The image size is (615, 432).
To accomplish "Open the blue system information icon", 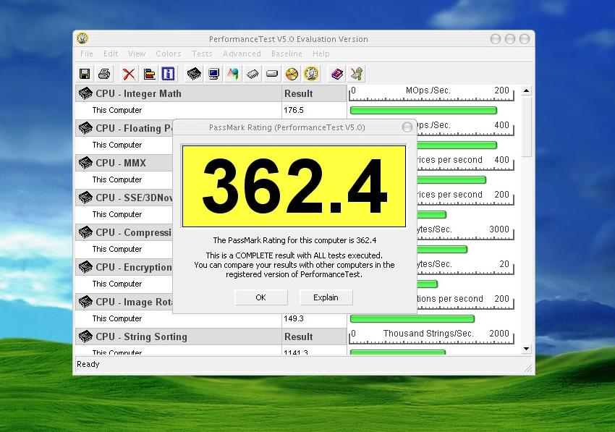I will click(169, 74).
